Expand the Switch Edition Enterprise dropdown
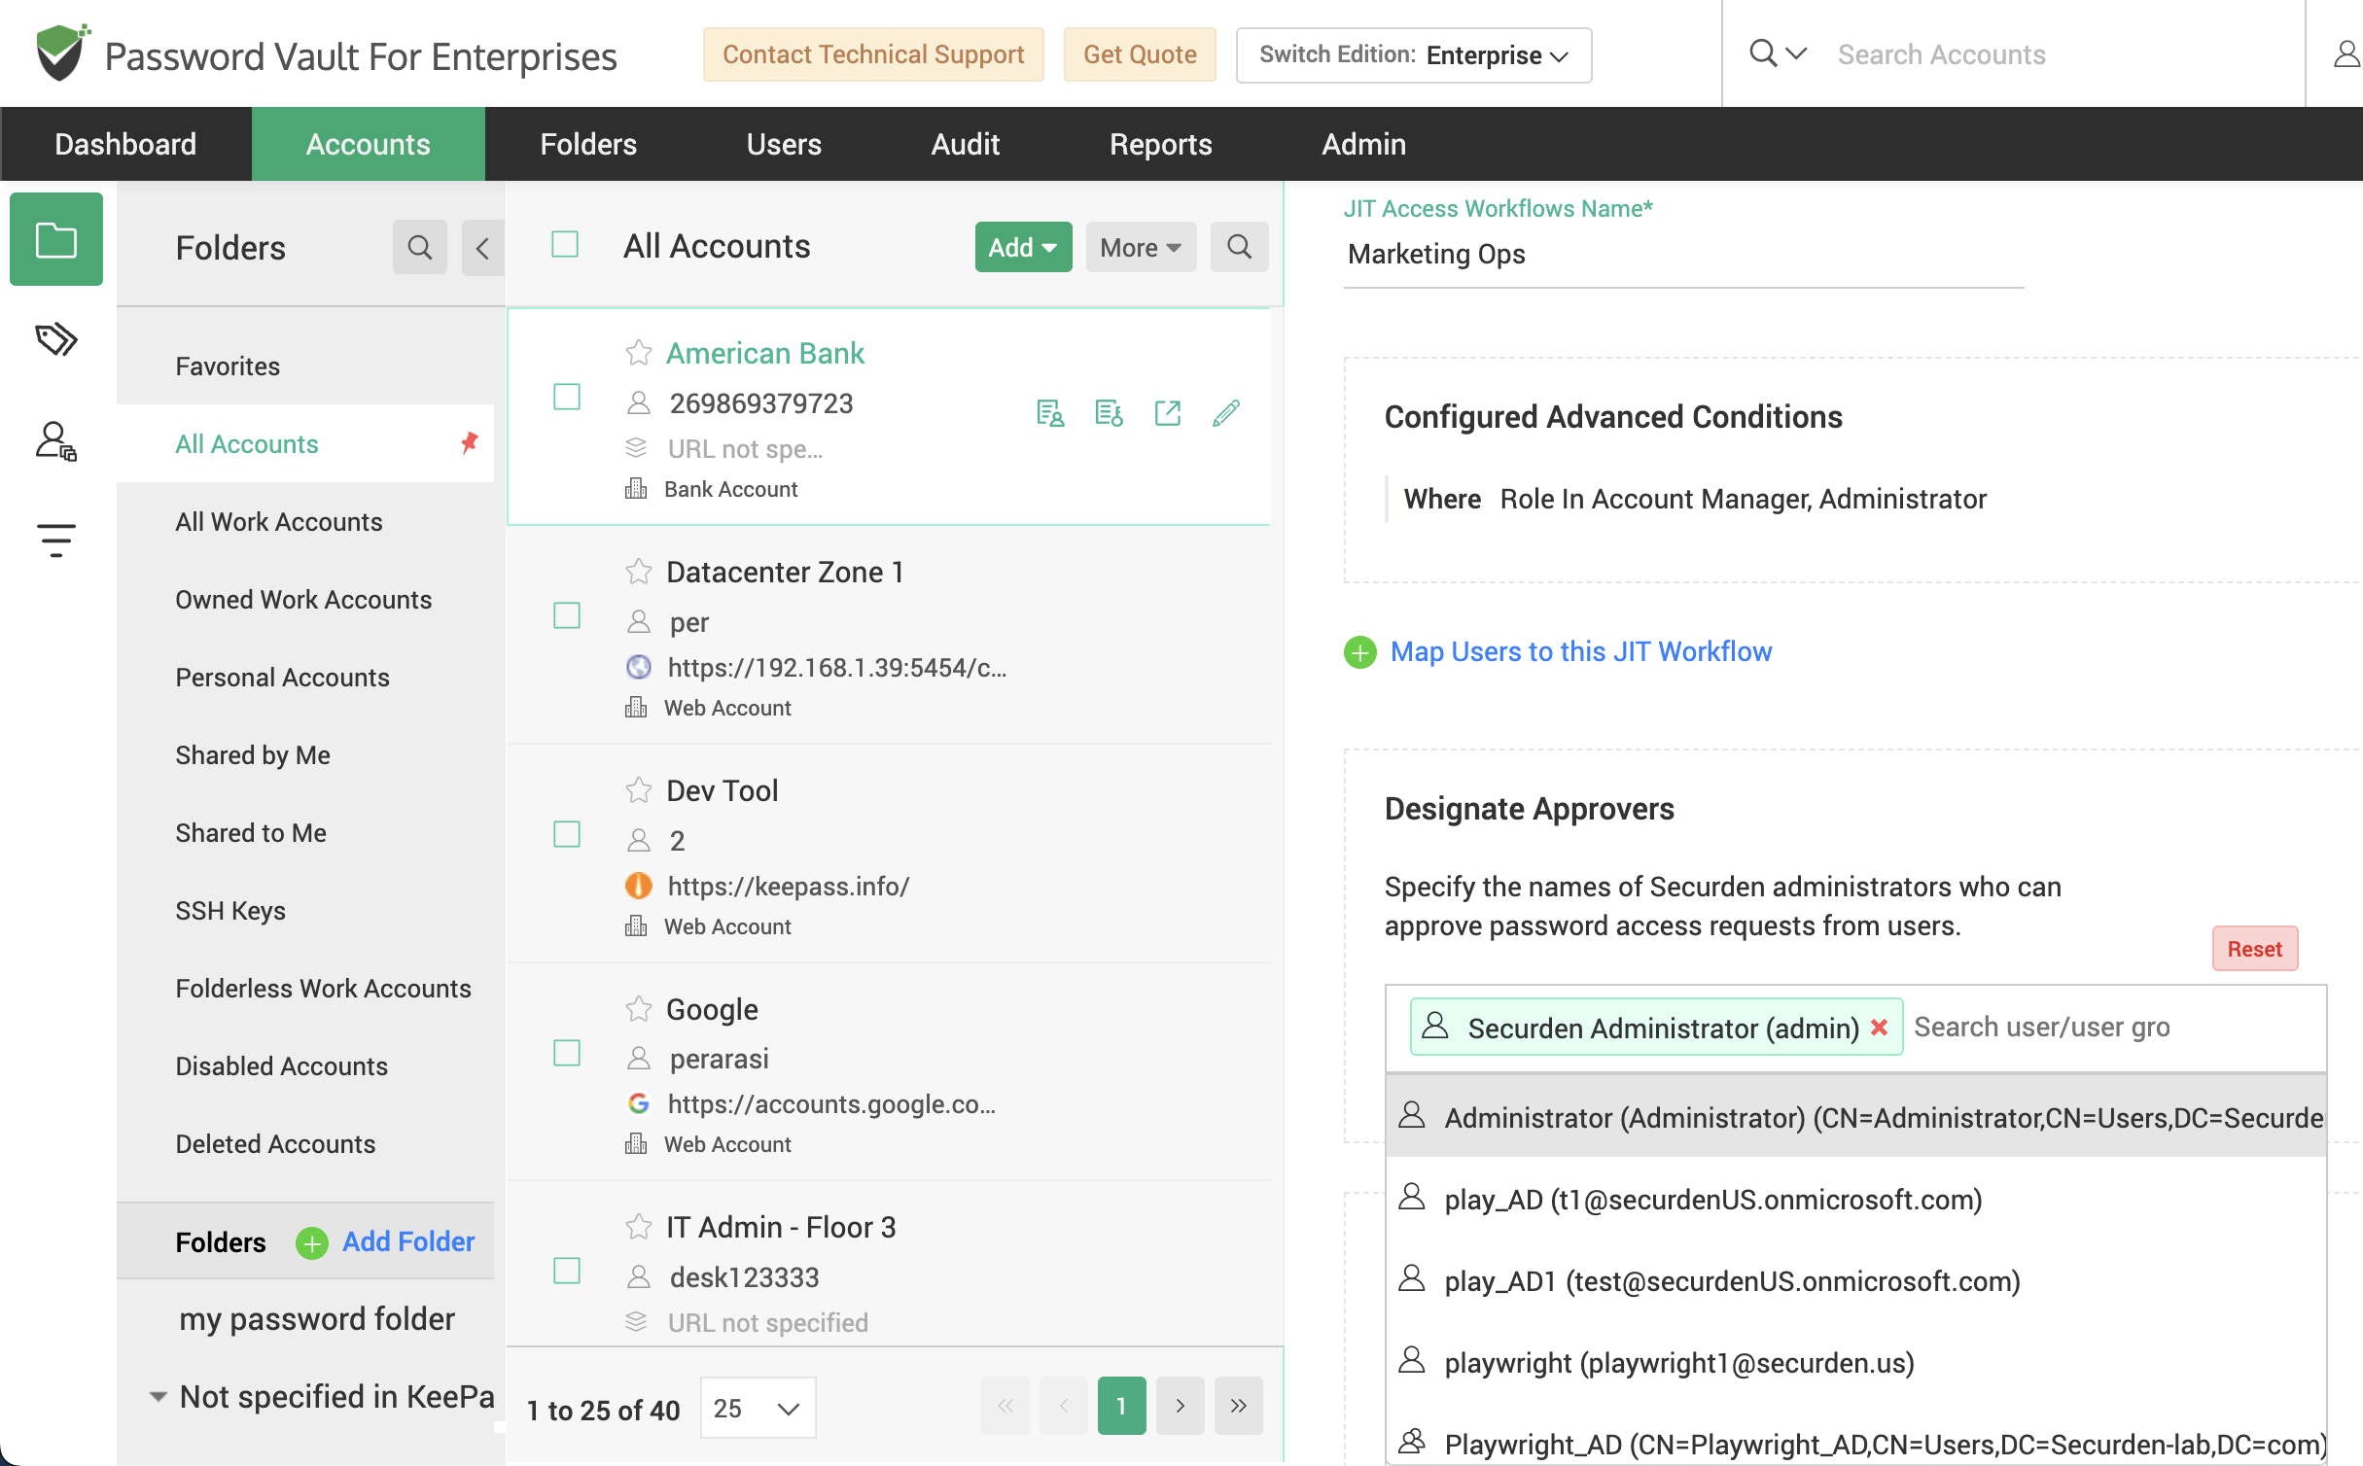Image resolution: width=2363 pixels, height=1466 pixels. click(x=1413, y=55)
